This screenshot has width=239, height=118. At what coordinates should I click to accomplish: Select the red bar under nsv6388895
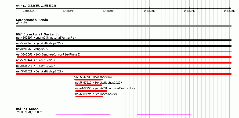[x=89, y=97]
